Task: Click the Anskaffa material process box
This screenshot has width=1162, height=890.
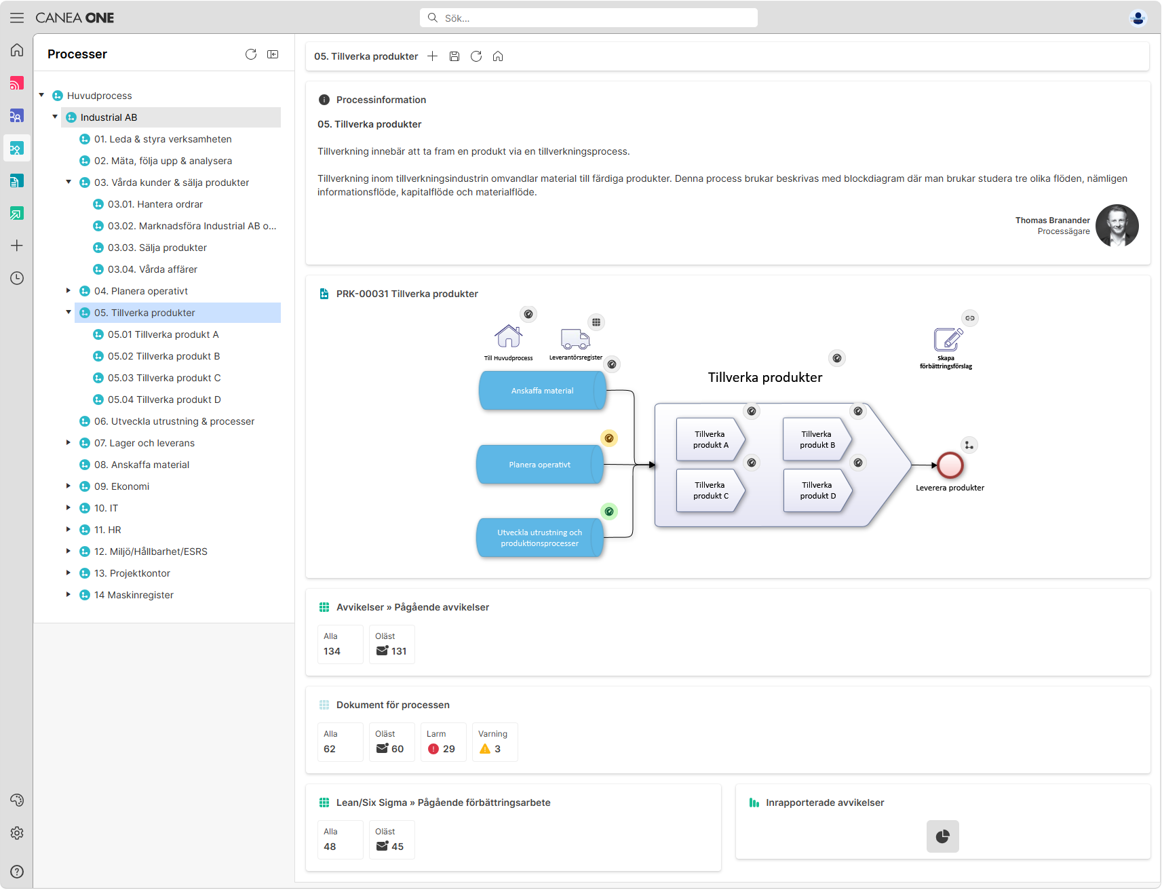Action: point(542,391)
